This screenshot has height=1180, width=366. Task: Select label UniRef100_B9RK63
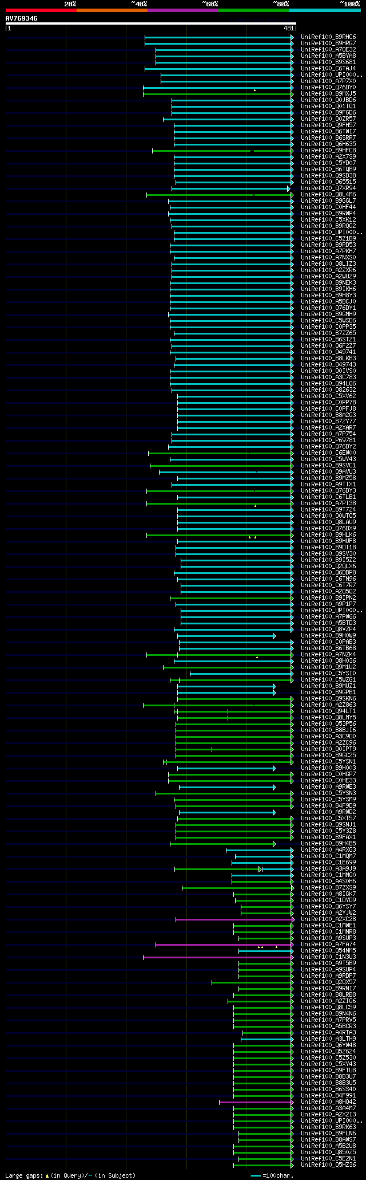(328, 1127)
